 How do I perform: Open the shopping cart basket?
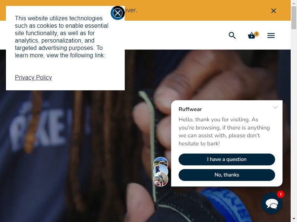click(x=252, y=36)
